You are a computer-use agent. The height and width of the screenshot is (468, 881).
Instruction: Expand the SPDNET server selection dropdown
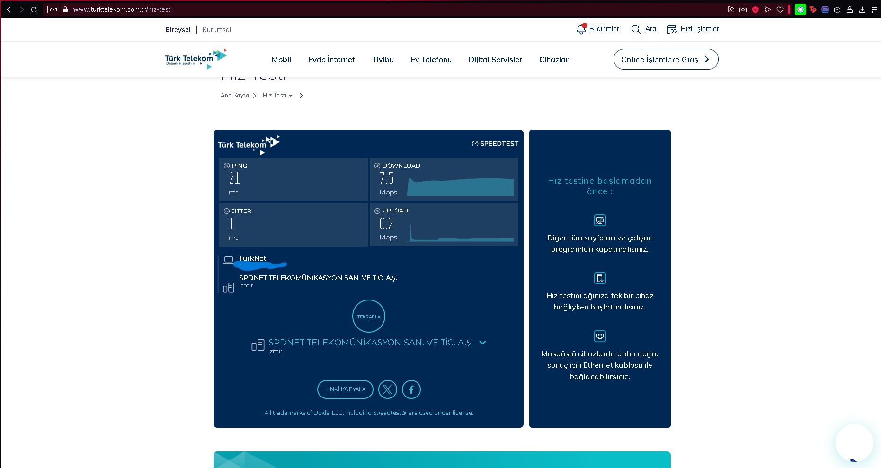pos(482,343)
